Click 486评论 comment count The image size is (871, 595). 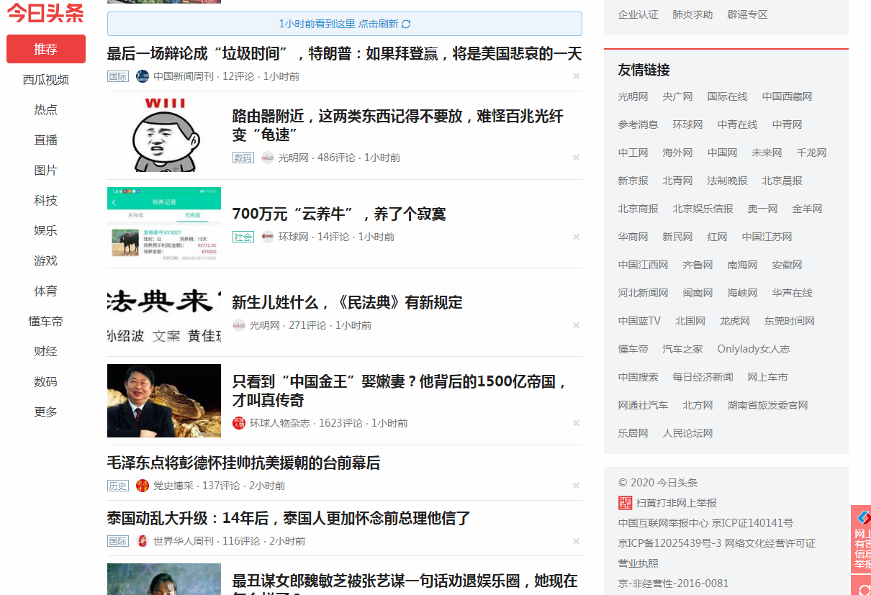[x=336, y=158]
